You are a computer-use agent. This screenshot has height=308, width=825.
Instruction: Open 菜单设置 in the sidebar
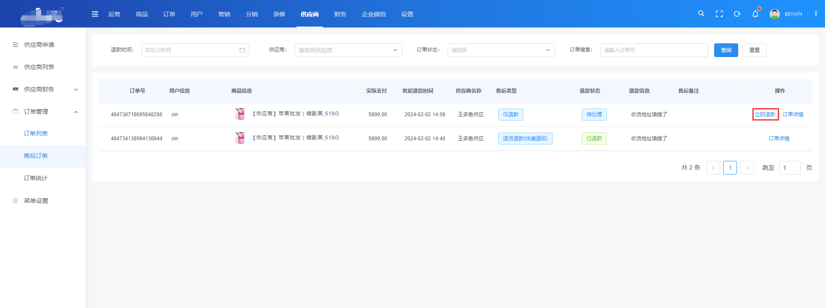point(36,201)
